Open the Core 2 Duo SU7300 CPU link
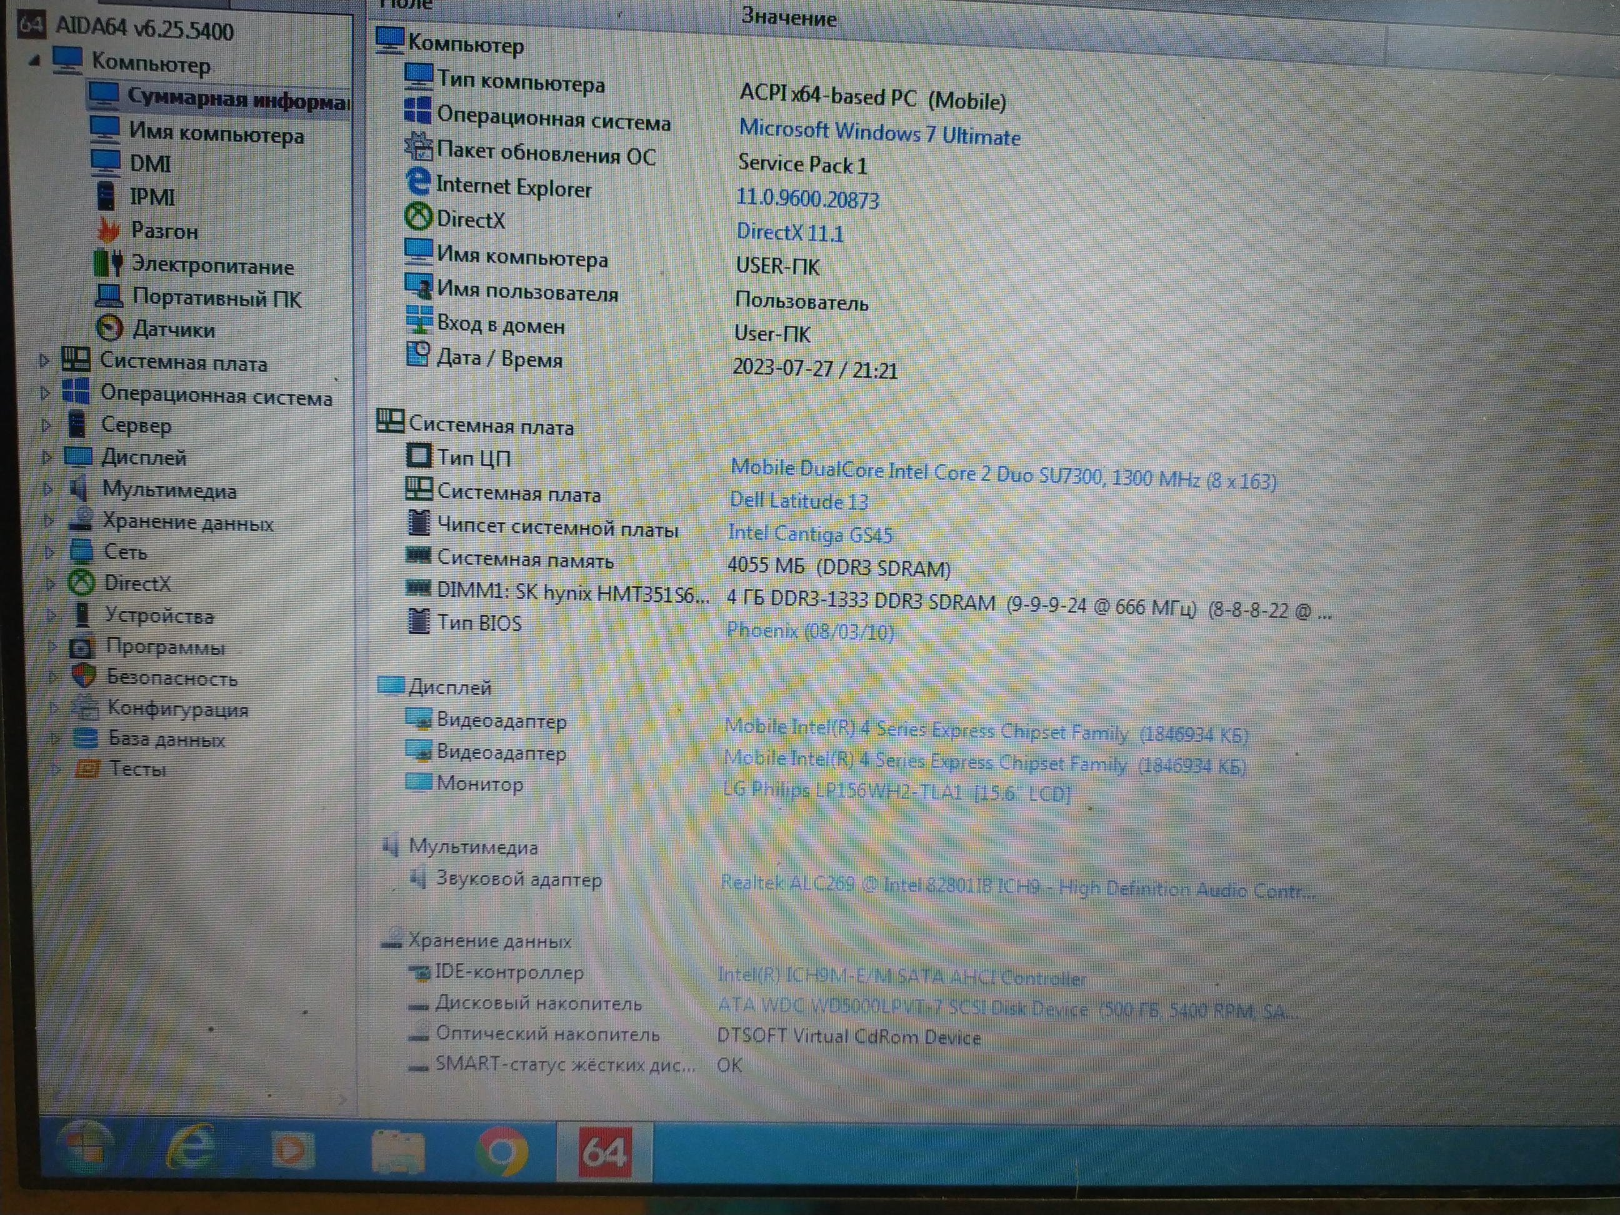Image resolution: width=1620 pixels, height=1215 pixels. pos(1003,474)
